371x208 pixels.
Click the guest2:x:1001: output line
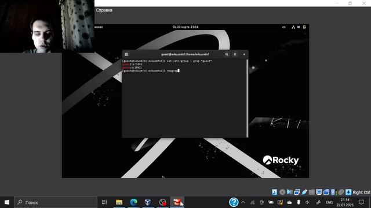coord(133,64)
